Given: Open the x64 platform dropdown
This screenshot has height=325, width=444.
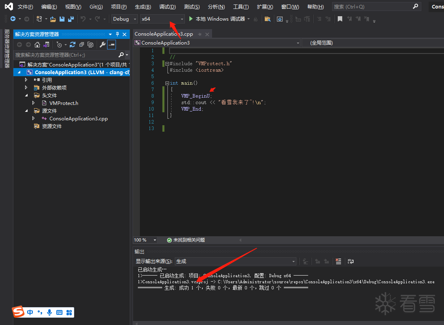Looking at the screenshot, I should [x=163, y=19].
